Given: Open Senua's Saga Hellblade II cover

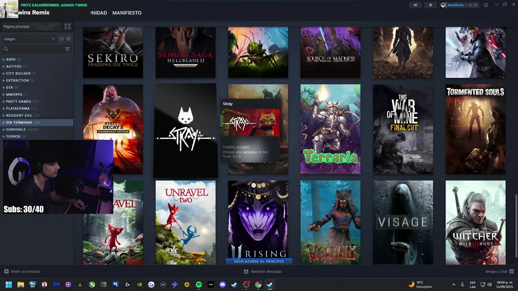Looking at the screenshot, I should (185, 52).
